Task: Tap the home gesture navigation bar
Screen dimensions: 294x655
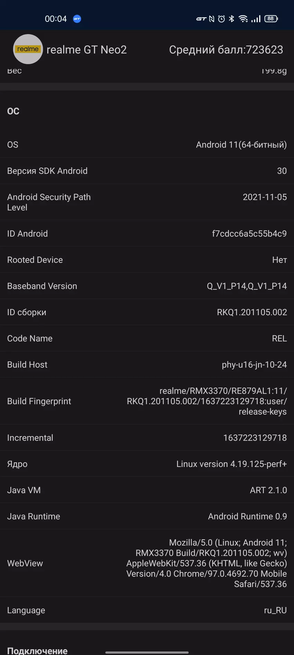Action: (x=147, y=652)
